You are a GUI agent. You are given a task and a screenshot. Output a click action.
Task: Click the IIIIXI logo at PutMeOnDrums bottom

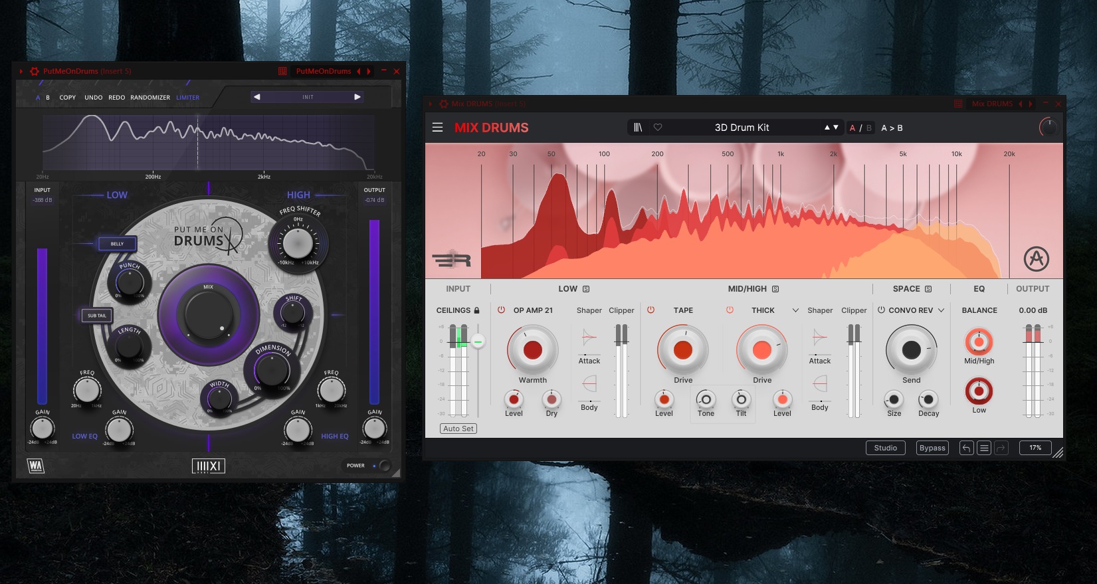coord(209,466)
